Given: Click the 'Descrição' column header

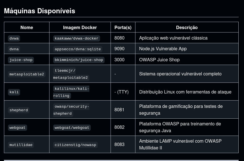Looking at the screenshot, I should click(x=187, y=27).
